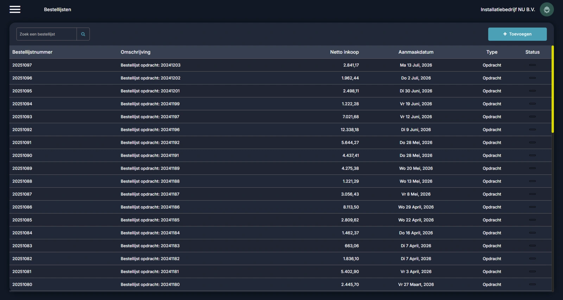
Task: Open order list 20251094
Action: (22, 104)
